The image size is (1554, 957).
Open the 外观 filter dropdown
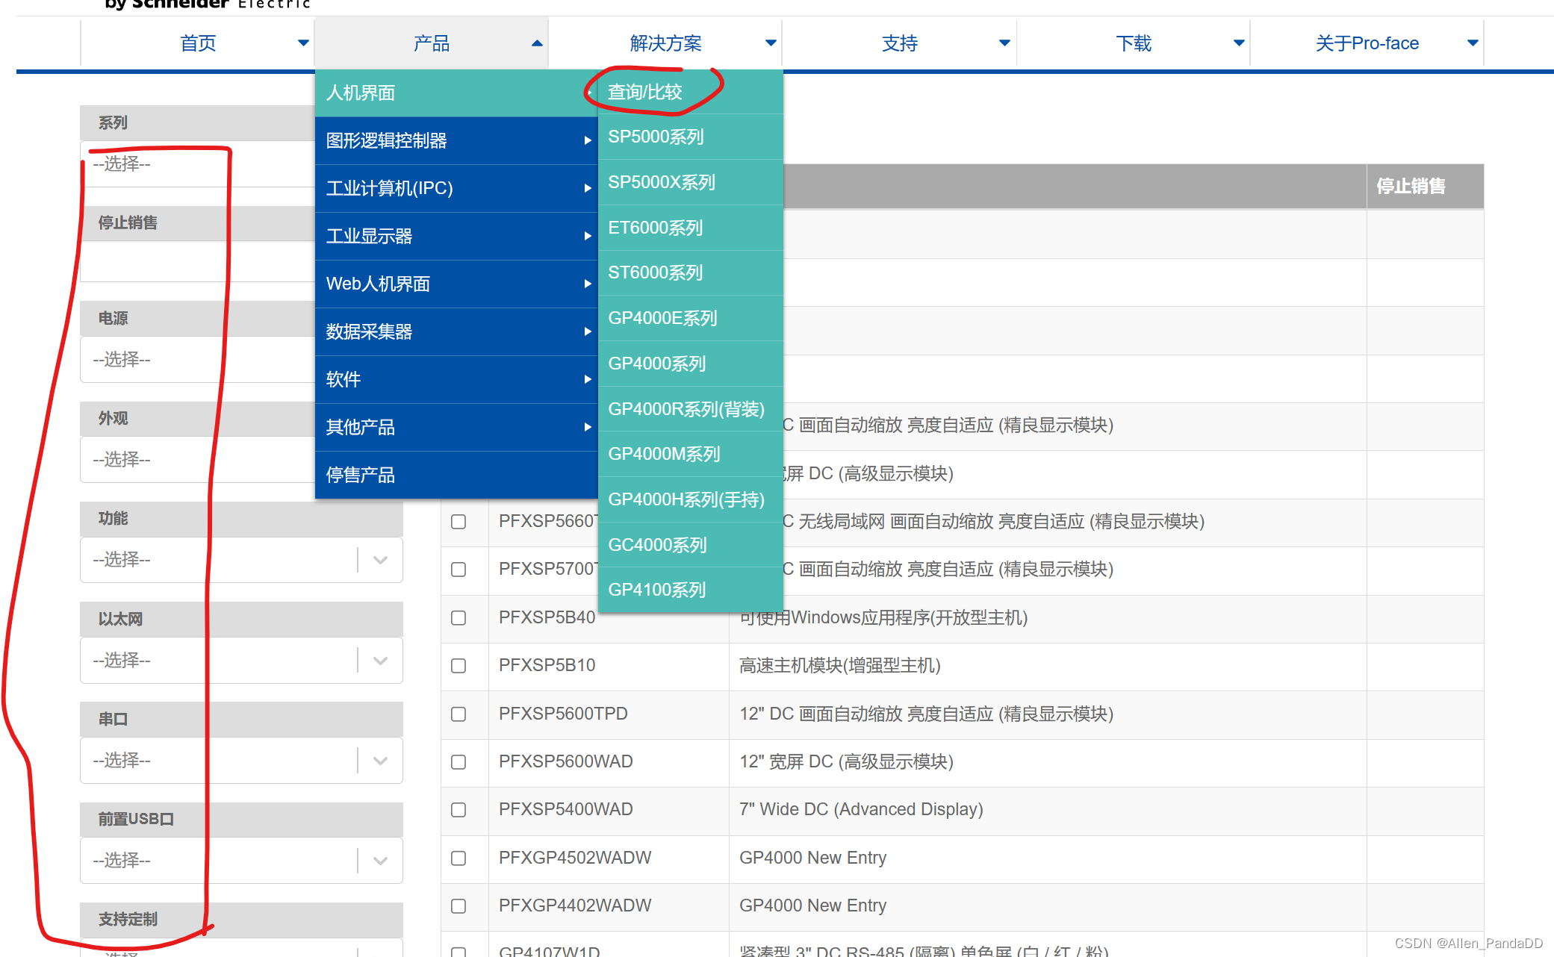coord(197,460)
